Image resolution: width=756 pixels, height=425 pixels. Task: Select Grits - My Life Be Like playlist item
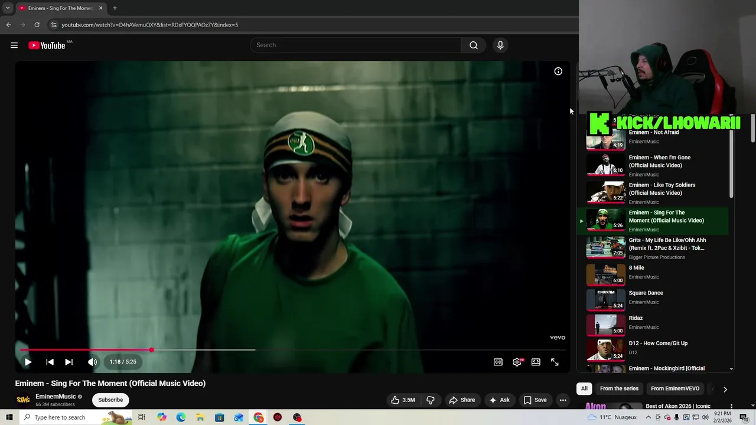click(653, 248)
